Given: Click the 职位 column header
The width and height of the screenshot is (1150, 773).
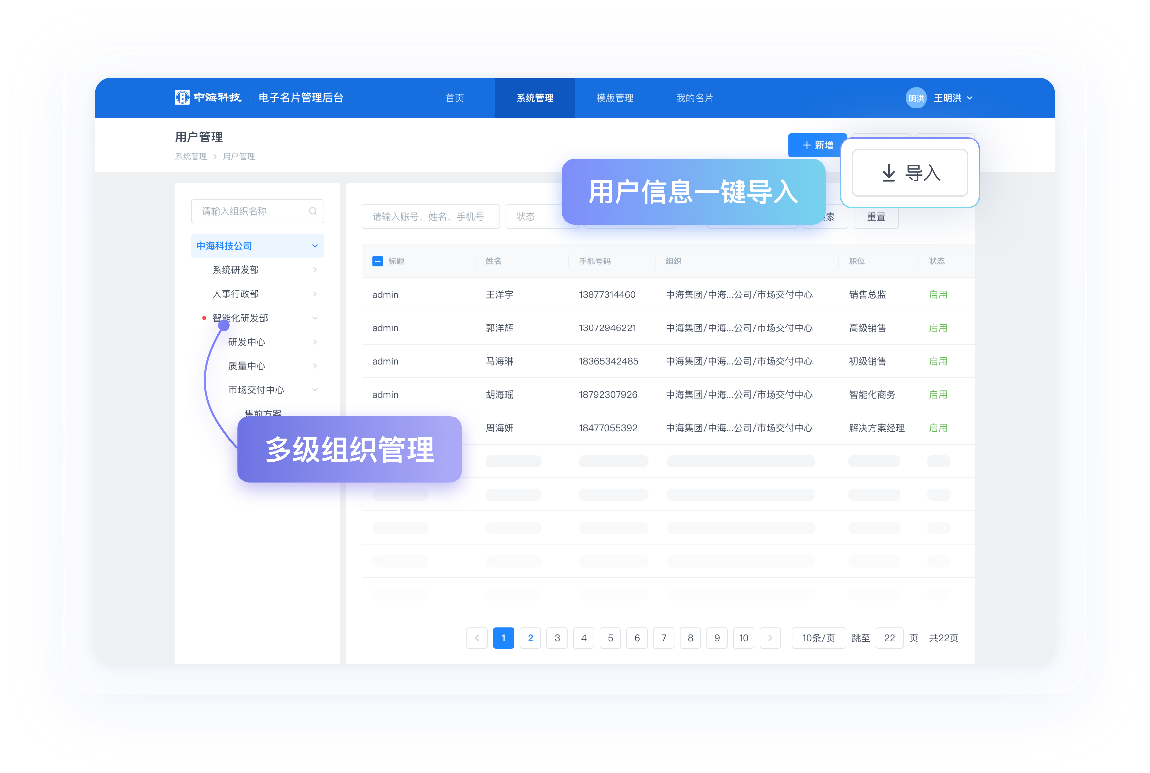Looking at the screenshot, I should tap(856, 261).
